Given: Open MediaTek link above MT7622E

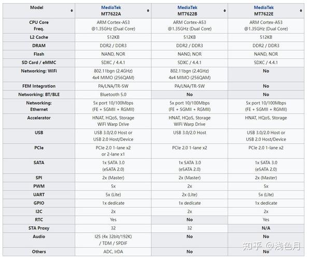Looking at the screenshot, I should tap(264, 7).
